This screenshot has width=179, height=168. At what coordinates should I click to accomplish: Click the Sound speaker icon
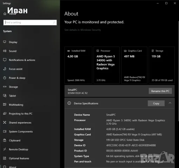tap(5, 51)
